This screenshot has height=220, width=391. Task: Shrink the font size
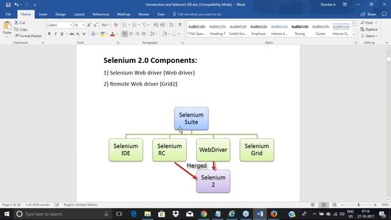tap(95, 25)
